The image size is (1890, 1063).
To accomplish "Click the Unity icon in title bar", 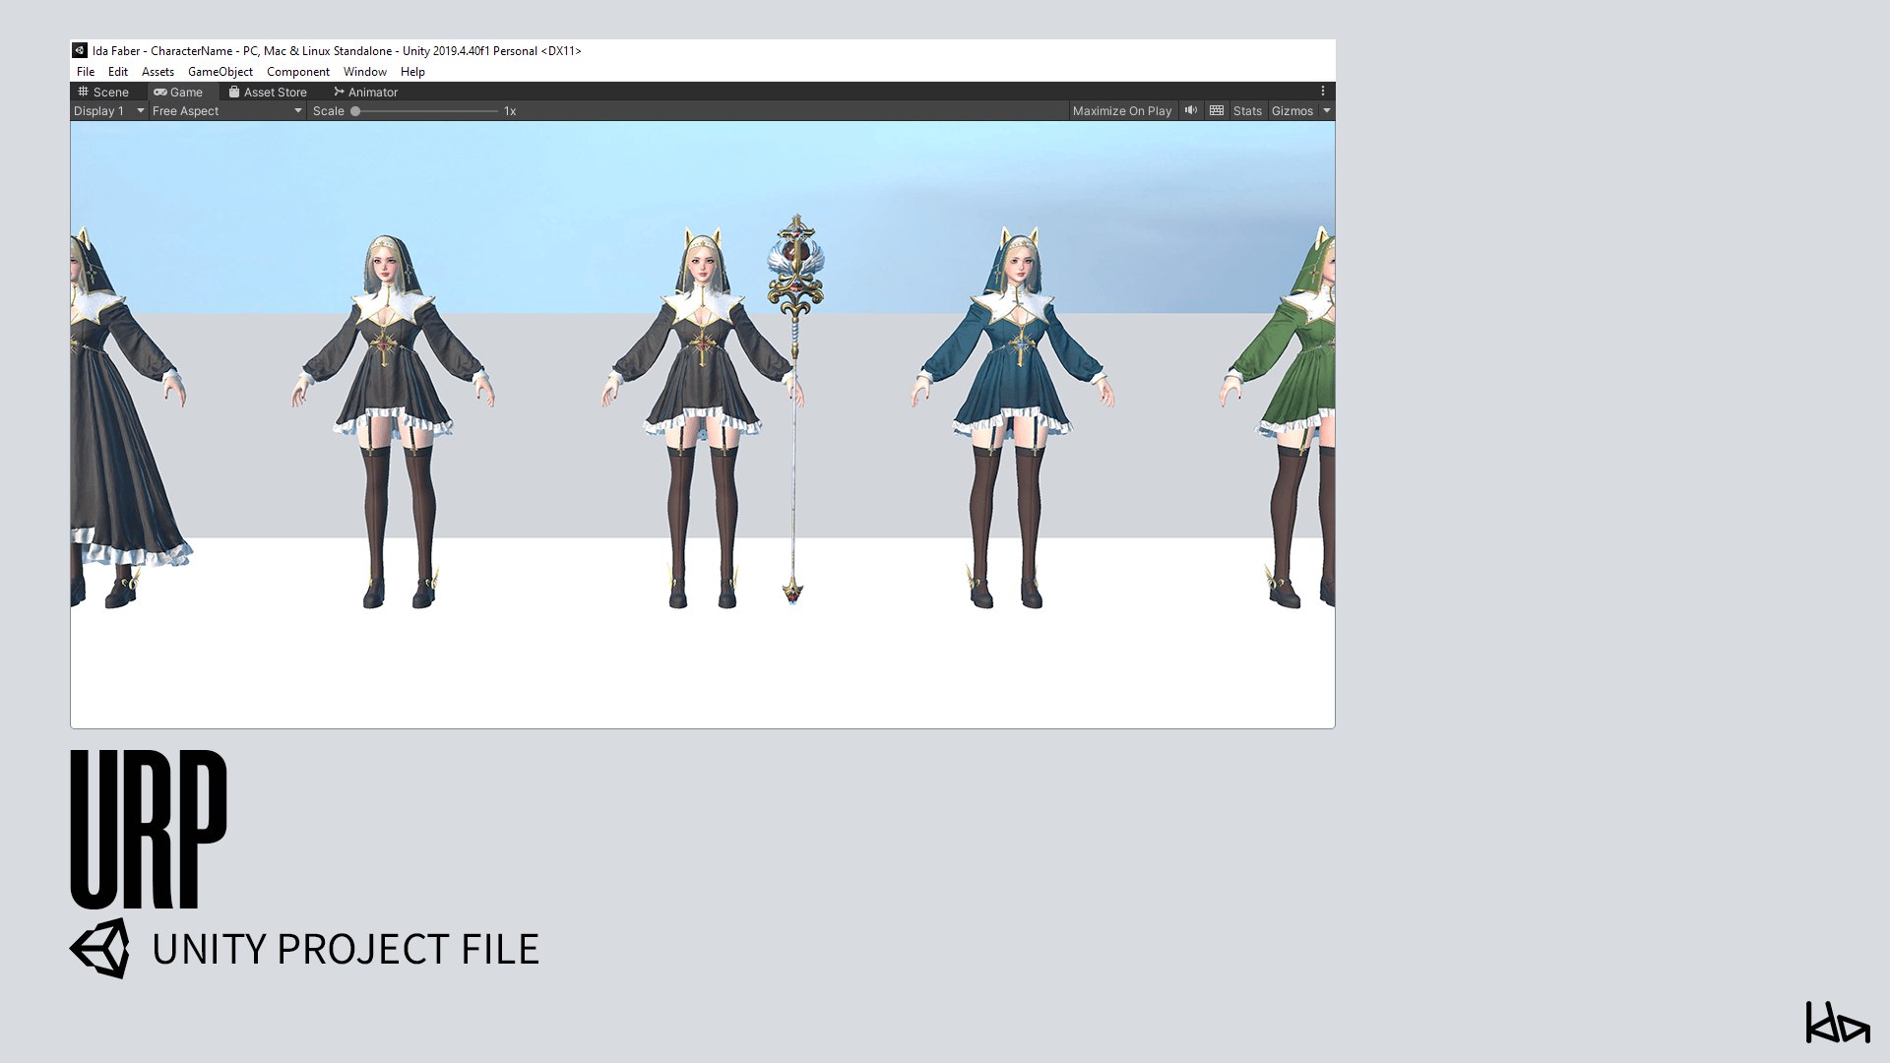I will 80,50.
